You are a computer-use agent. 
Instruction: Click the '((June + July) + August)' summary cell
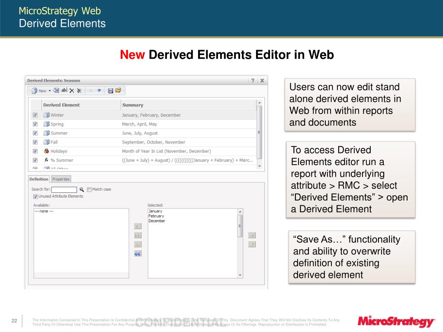187,160
